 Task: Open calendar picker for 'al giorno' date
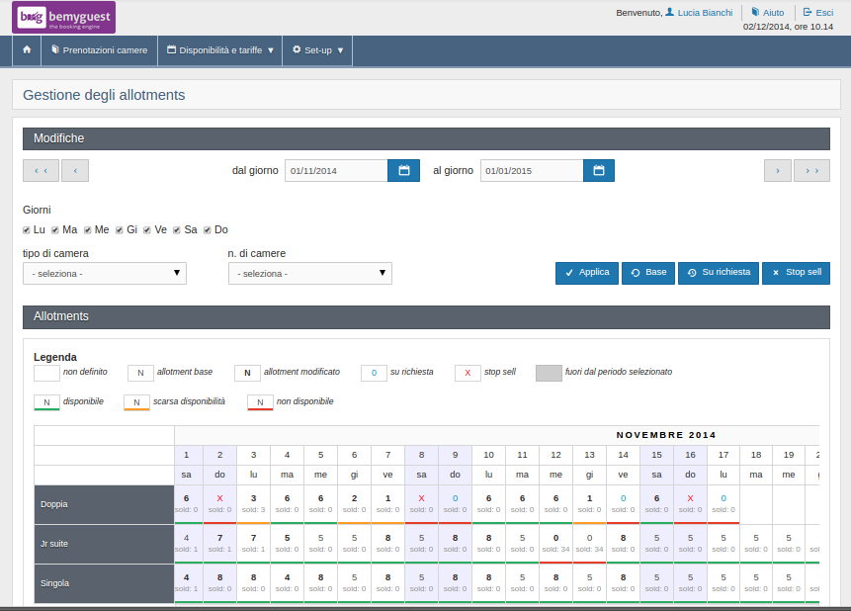pos(599,171)
